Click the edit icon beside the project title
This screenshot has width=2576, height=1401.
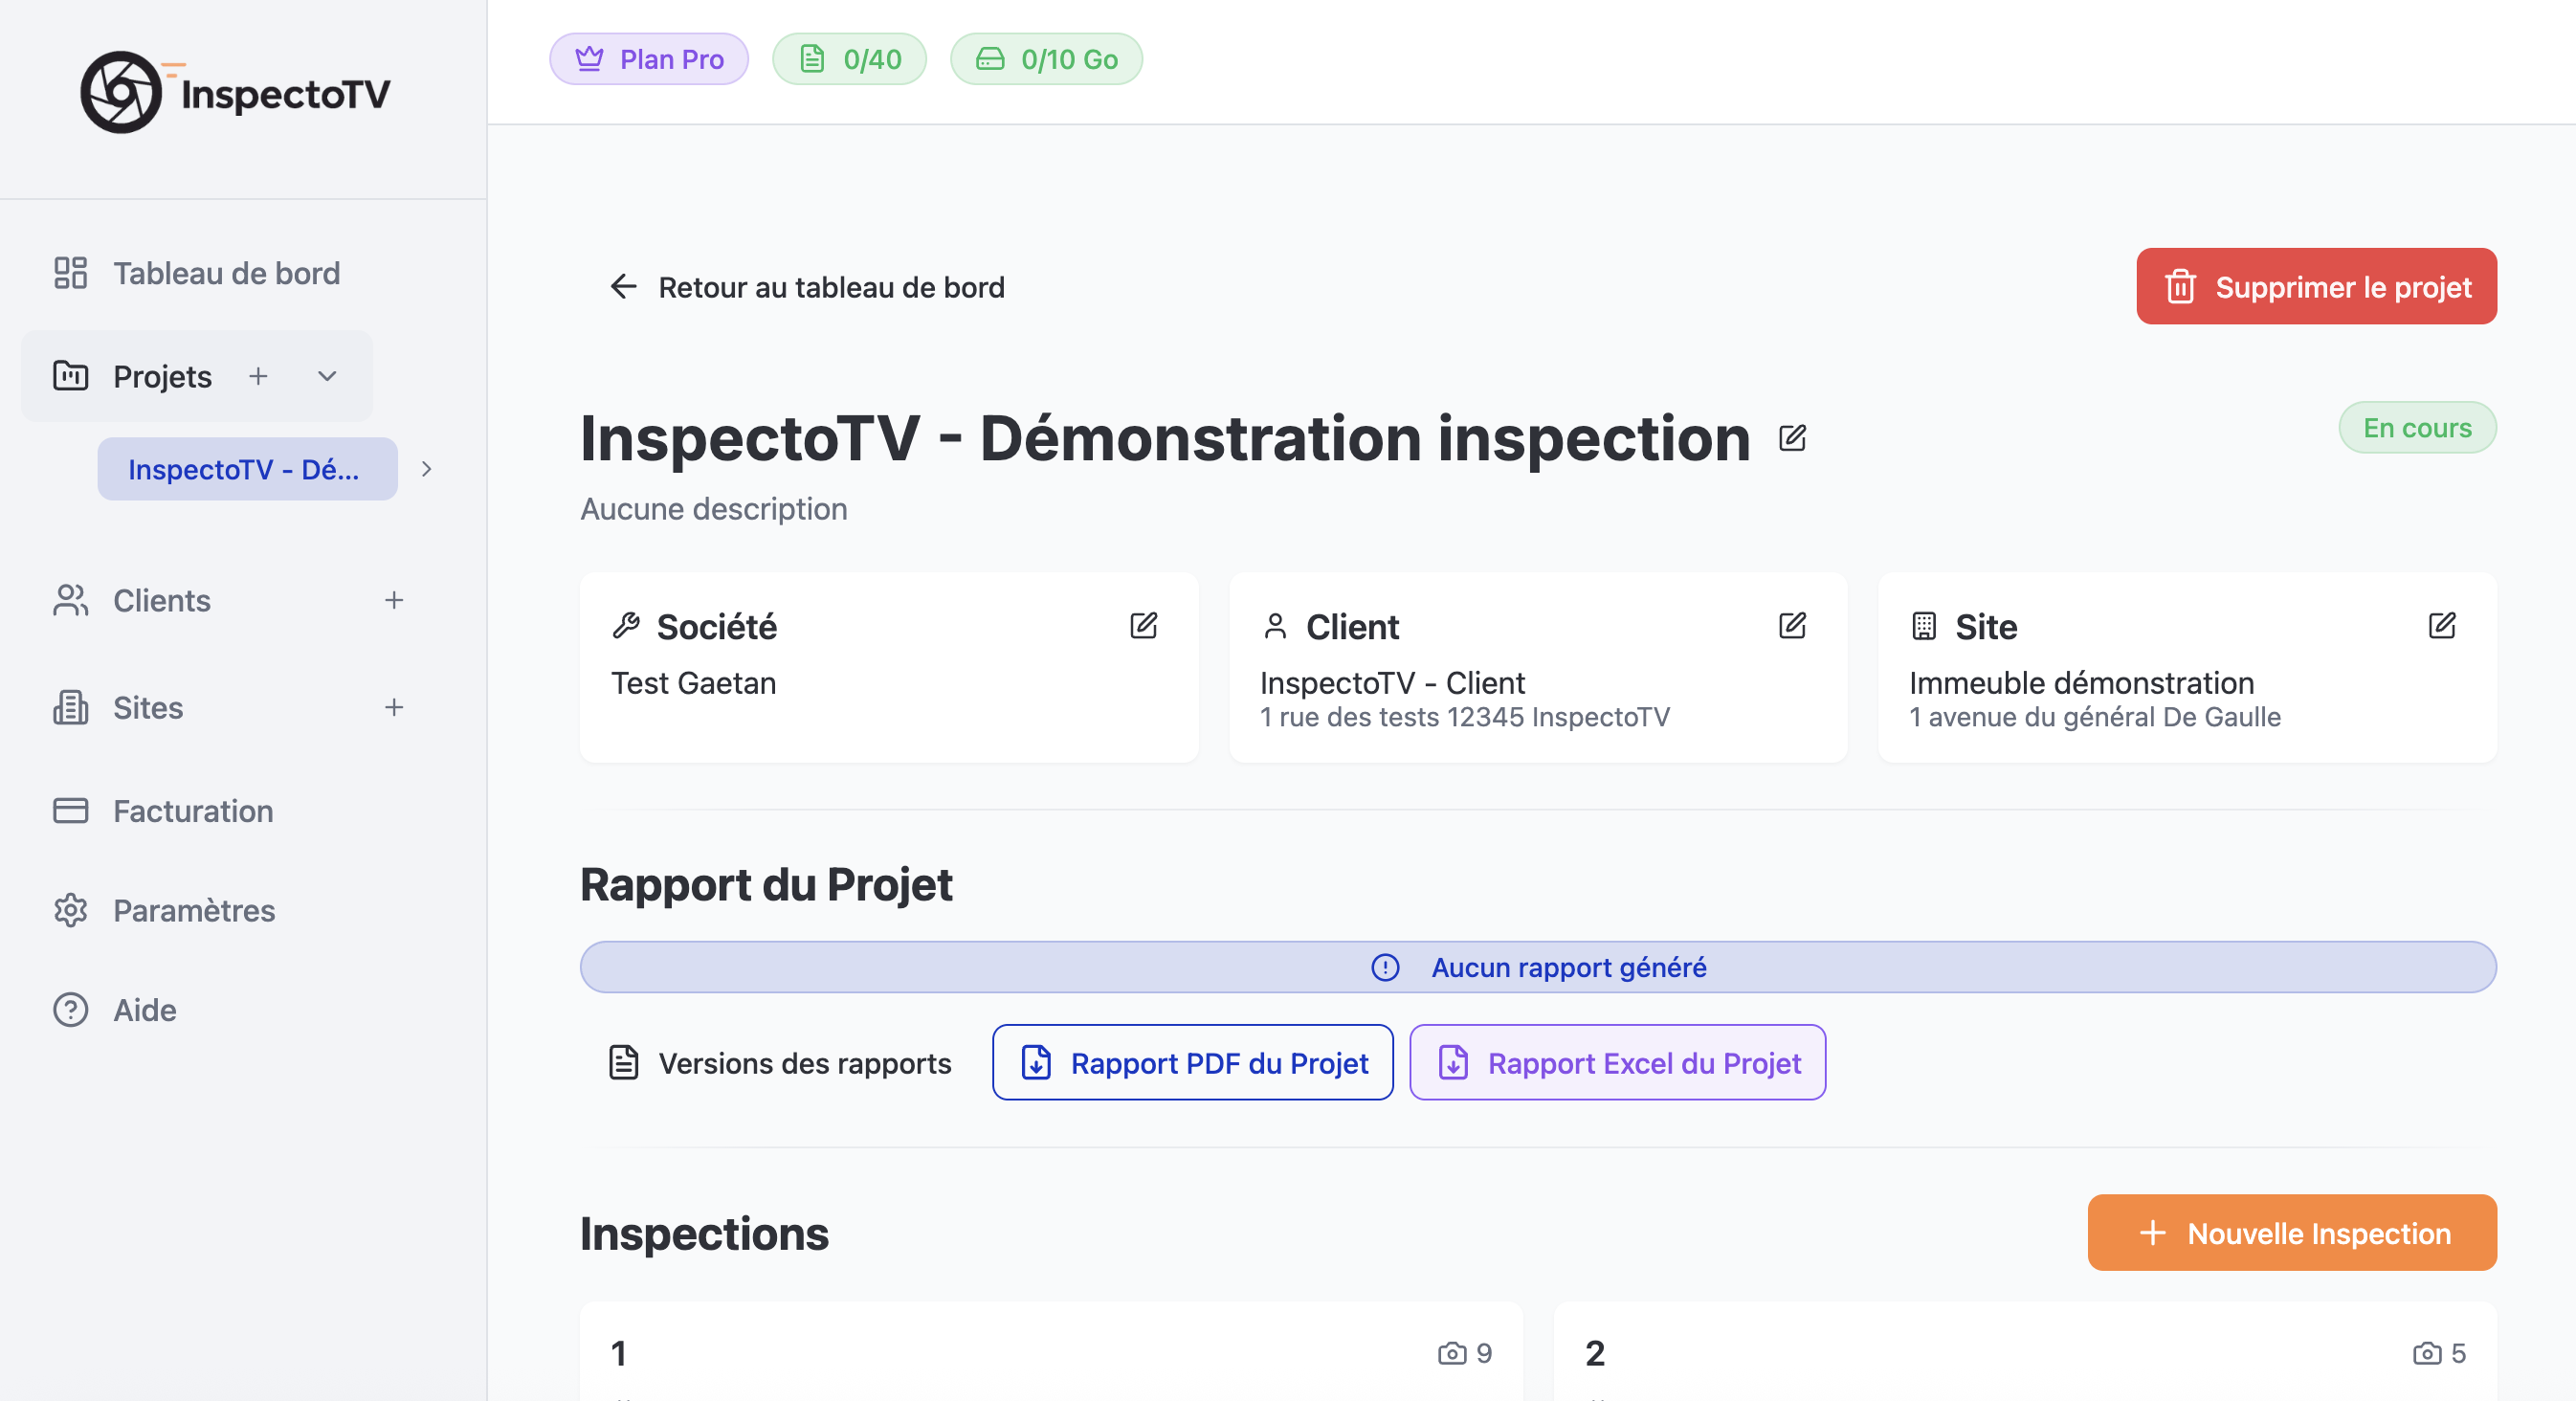[1792, 438]
